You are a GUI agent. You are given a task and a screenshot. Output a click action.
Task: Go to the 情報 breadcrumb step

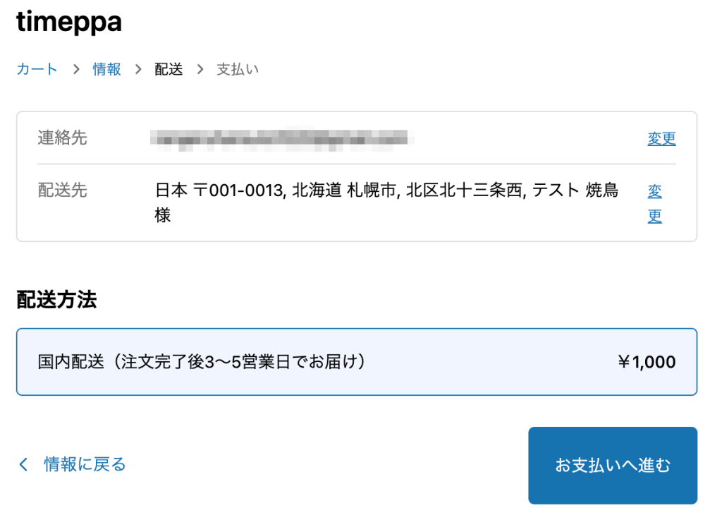coord(106,69)
